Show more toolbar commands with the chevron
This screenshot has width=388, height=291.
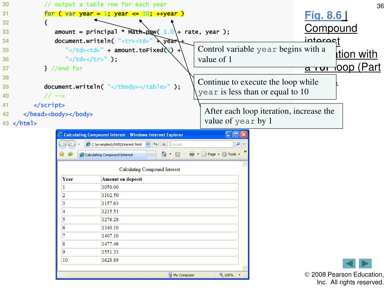[245, 152]
